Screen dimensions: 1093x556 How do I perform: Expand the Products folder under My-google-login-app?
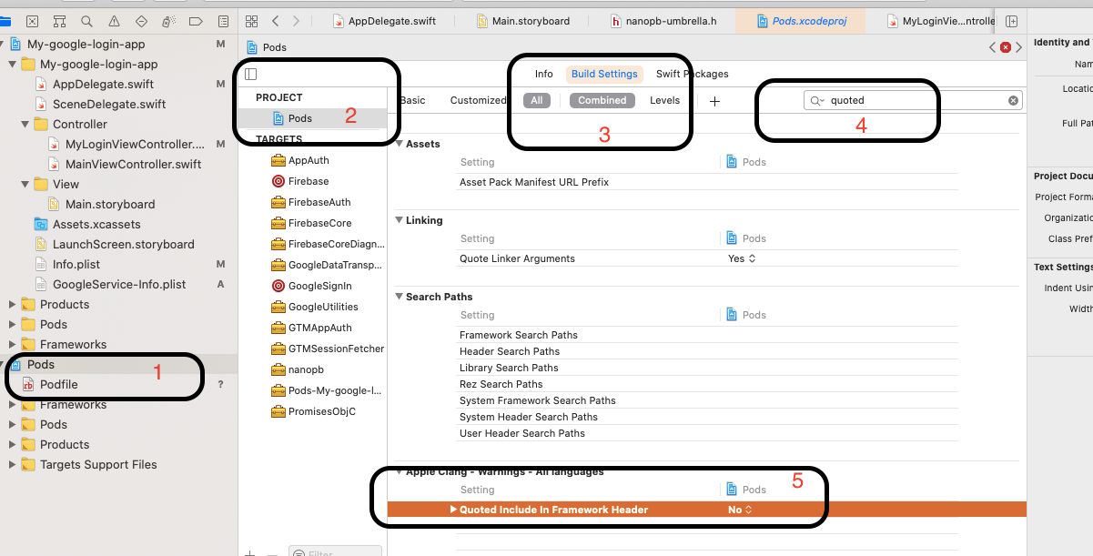pos(12,304)
